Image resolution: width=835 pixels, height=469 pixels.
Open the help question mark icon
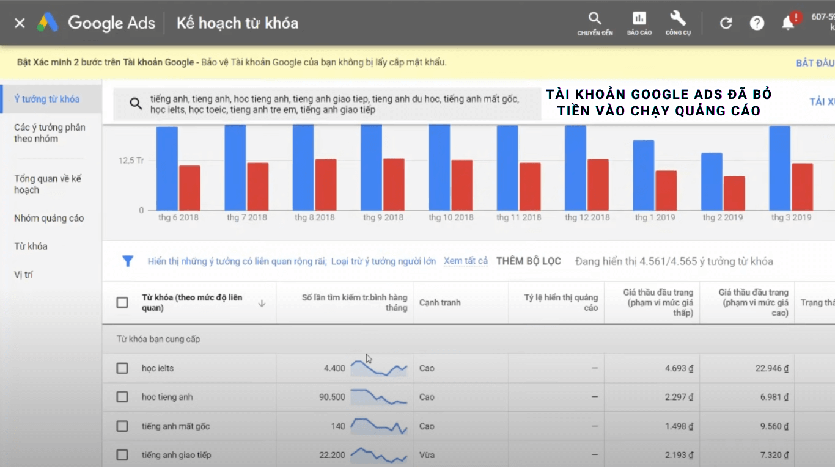click(x=757, y=23)
